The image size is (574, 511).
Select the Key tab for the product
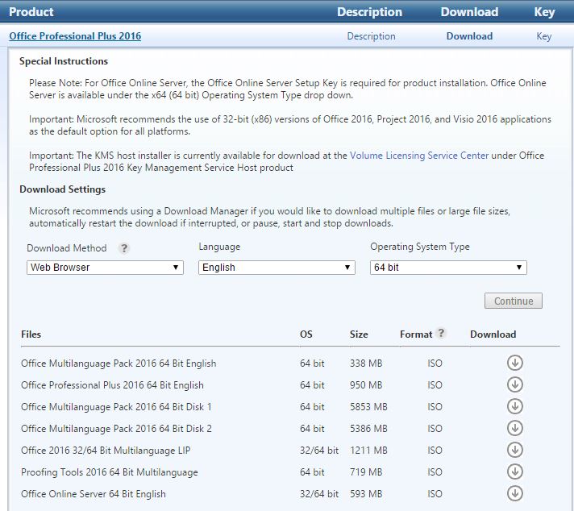(x=544, y=36)
